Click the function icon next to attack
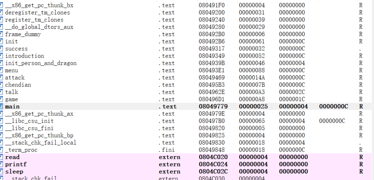The image size is (374, 180). coord(1,78)
